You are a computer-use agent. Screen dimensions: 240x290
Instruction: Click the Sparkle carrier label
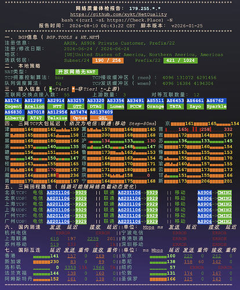pyautogui.click(x=216, y=106)
